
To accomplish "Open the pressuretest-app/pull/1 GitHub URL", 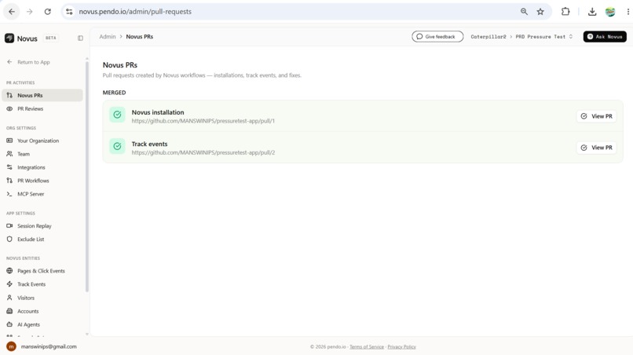I will point(203,121).
